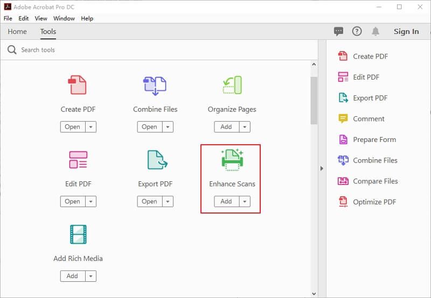Open notifications bell icon
Screen dimensions: 431x298
click(376, 31)
